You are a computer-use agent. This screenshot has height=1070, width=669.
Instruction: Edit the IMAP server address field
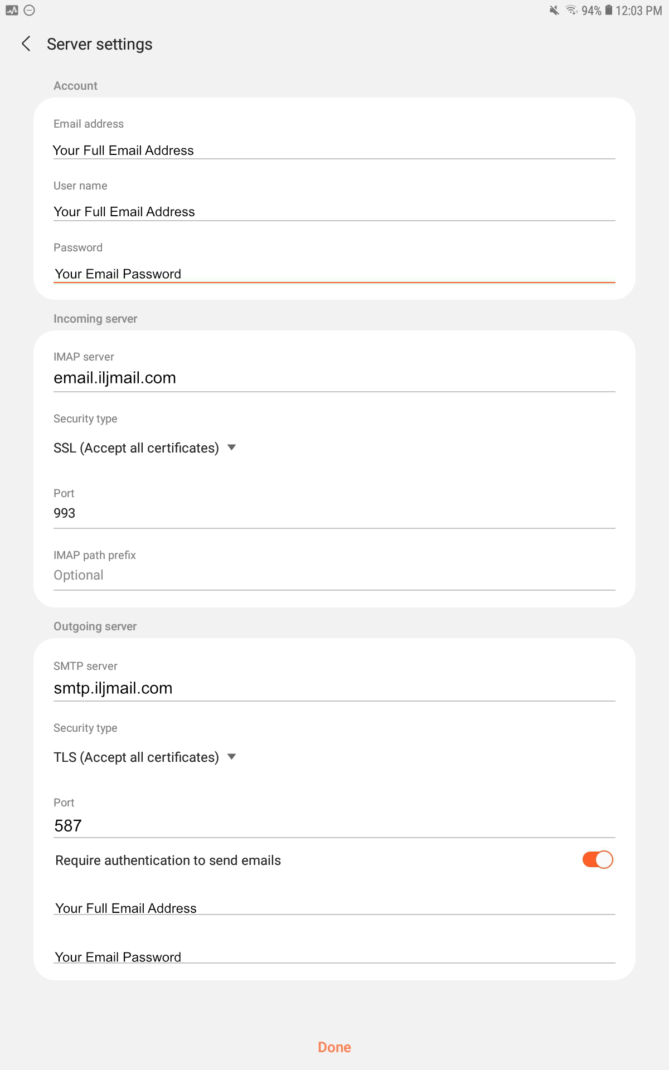pyautogui.click(x=334, y=378)
